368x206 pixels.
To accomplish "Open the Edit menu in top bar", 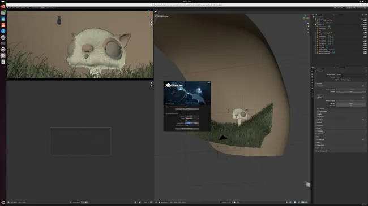I will [x=14, y=8].
